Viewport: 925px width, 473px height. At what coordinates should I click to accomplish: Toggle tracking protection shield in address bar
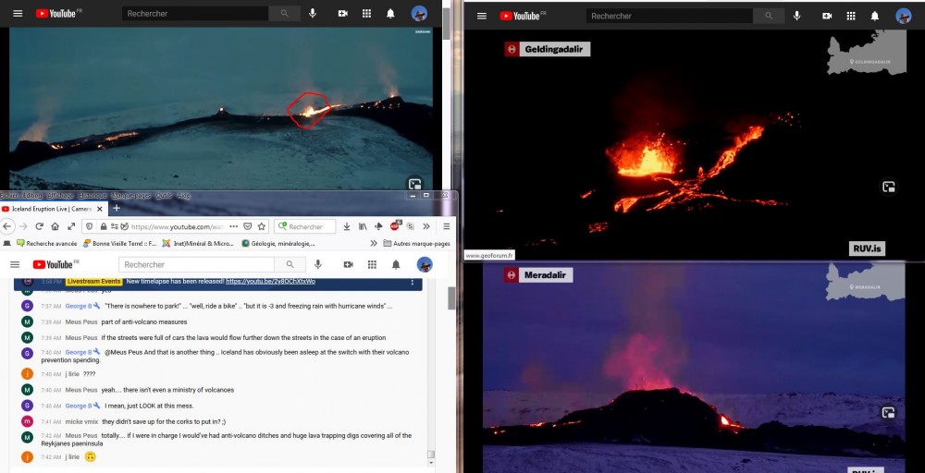pyautogui.click(x=89, y=226)
